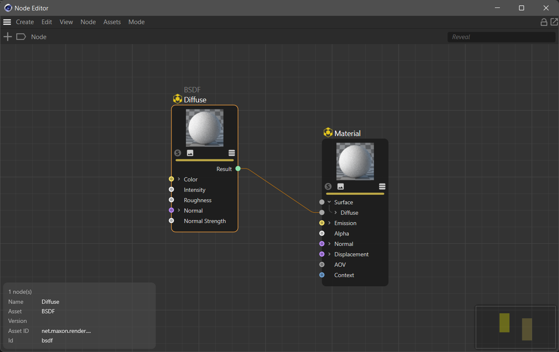Click the tag icon beside the Node label
The image size is (559, 352).
[21, 37]
